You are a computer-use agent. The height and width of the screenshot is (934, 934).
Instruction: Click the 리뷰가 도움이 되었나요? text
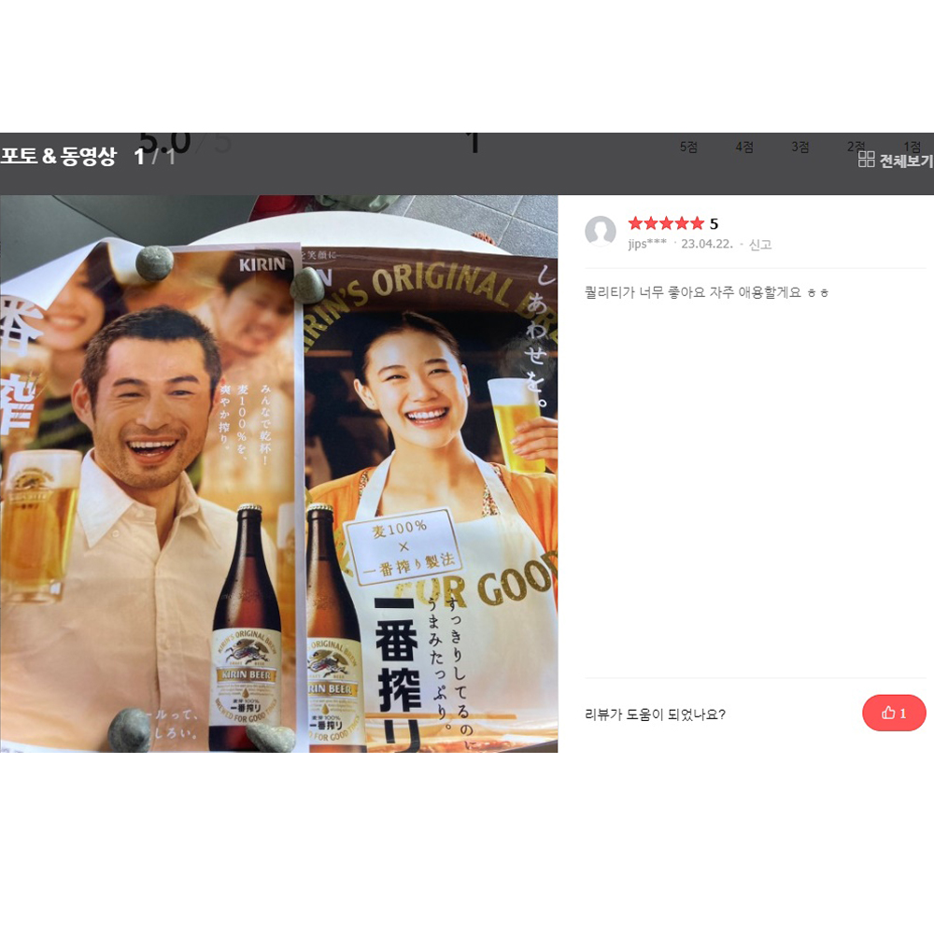656,715
